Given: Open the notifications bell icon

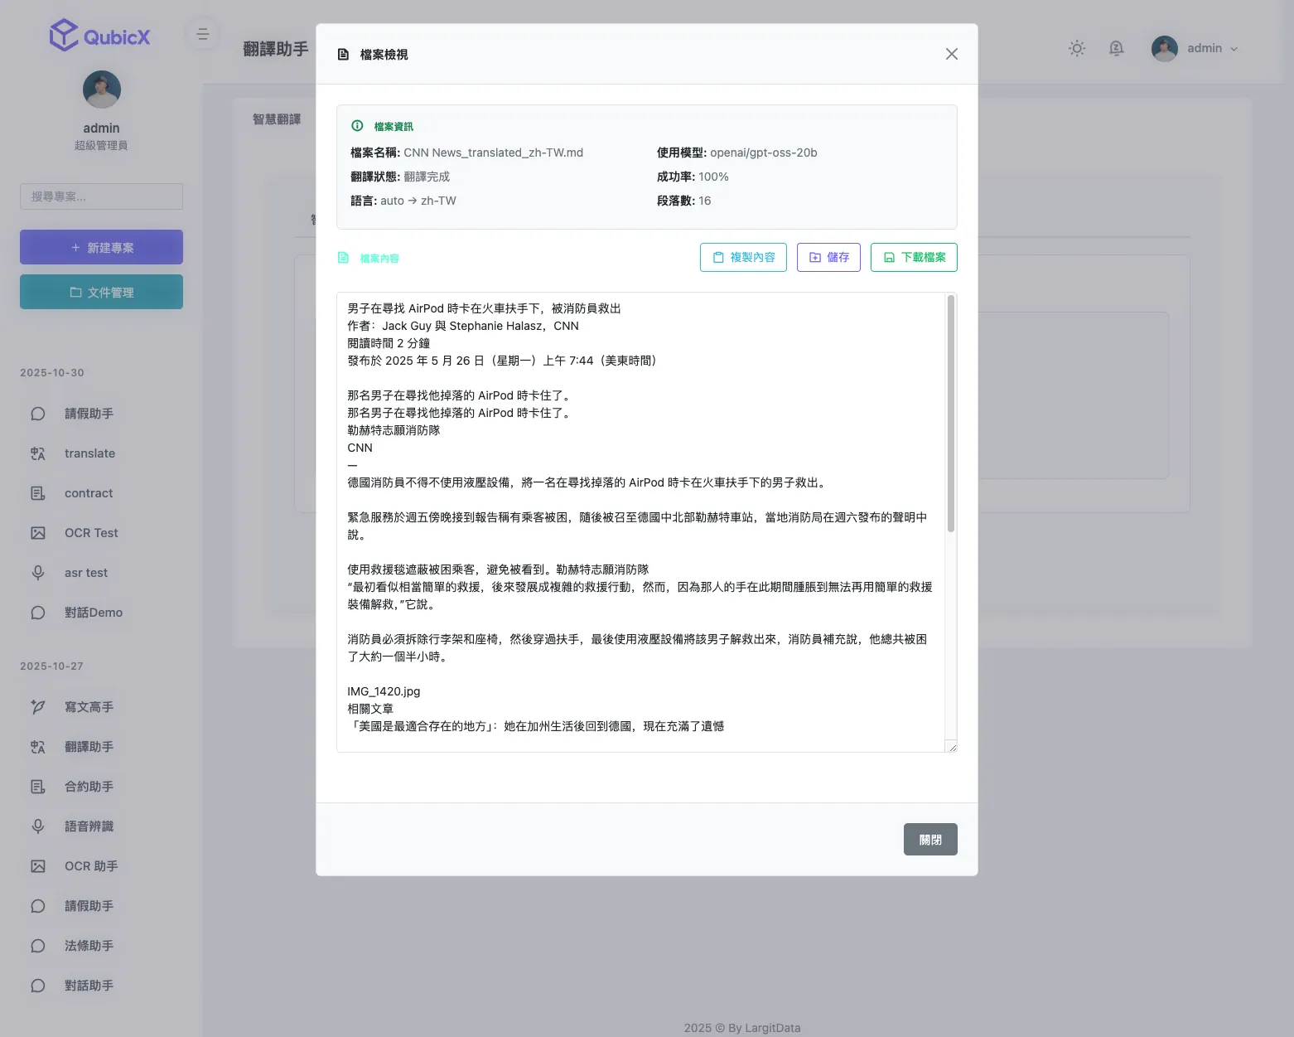Looking at the screenshot, I should point(1116,48).
